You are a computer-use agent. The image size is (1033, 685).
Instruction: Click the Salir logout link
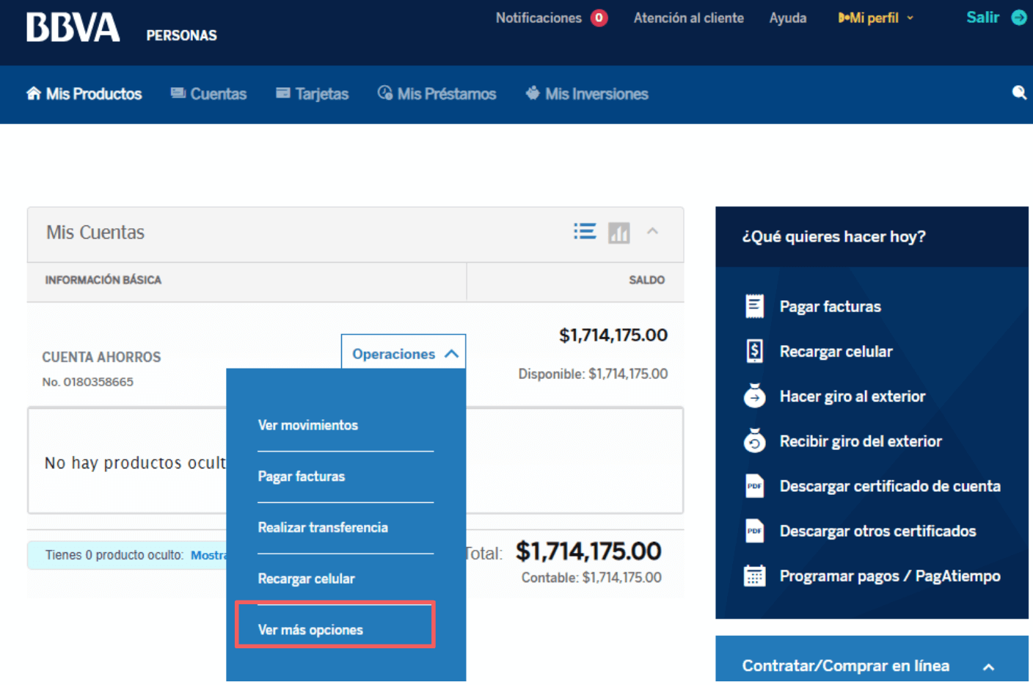tap(982, 18)
